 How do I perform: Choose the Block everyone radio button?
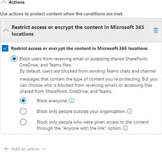(x=23, y=101)
